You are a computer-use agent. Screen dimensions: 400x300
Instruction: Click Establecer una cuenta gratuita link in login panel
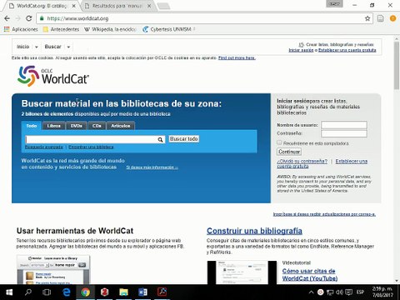click(x=351, y=161)
